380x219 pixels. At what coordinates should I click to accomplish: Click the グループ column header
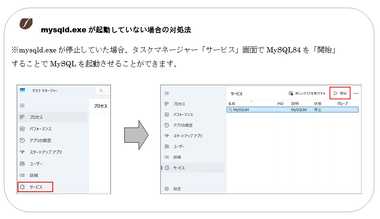point(342,104)
